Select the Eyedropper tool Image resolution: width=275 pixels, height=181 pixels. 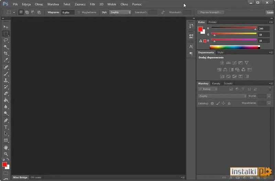click(6, 60)
